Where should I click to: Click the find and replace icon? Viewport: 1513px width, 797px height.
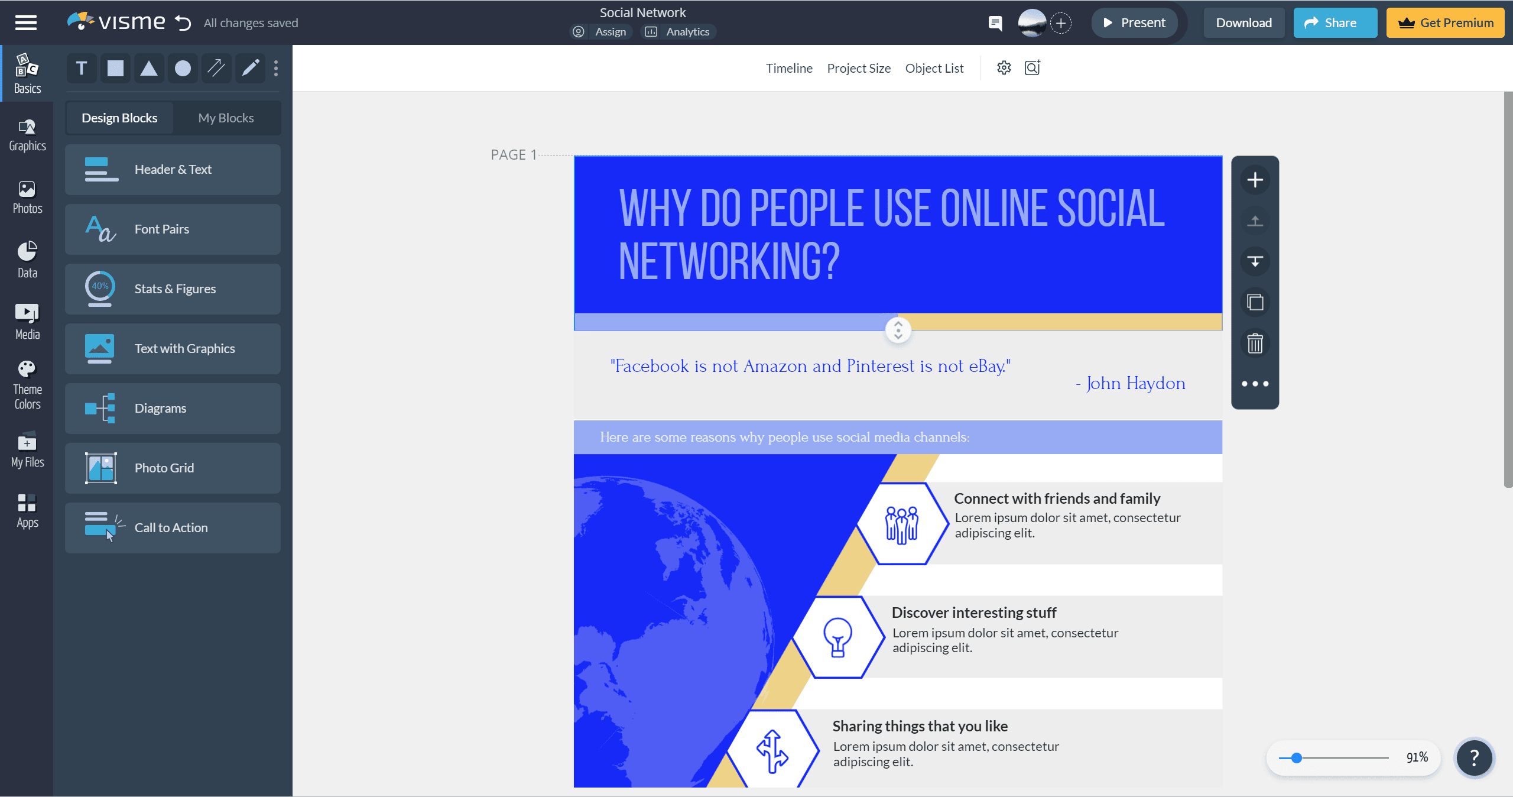1033,68
